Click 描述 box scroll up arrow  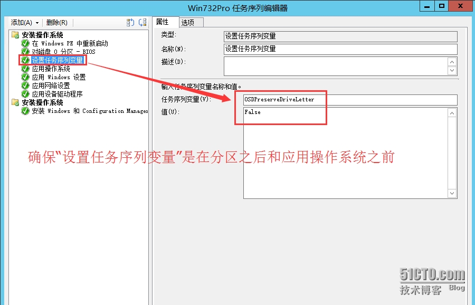click(452, 62)
